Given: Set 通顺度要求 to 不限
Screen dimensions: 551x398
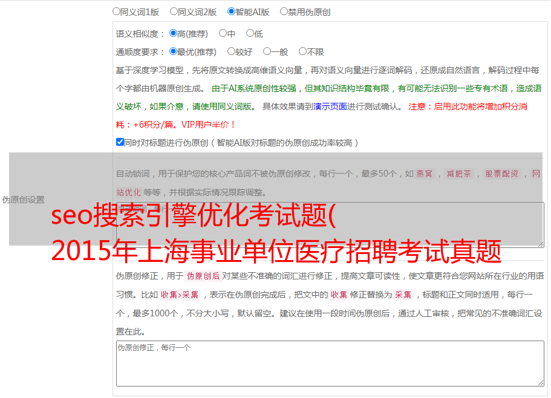Looking at the screenshot, I should [x=302, y=51].
